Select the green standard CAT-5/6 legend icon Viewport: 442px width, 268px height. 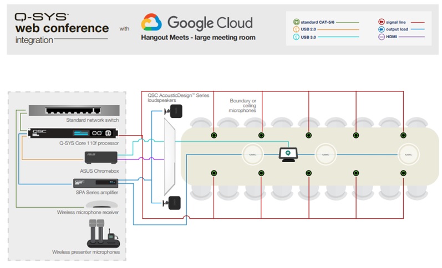click(x=296, y=22)
